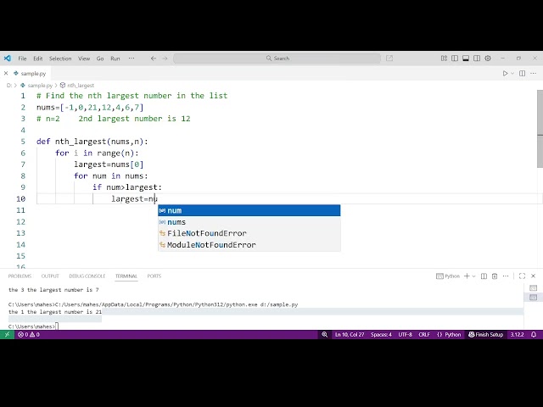Open the Selection menu
The width and height of the screenshot is (543, 407).
(60, 59)
